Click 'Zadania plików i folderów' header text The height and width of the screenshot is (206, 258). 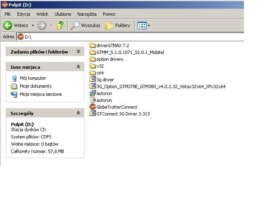(39, 52)
